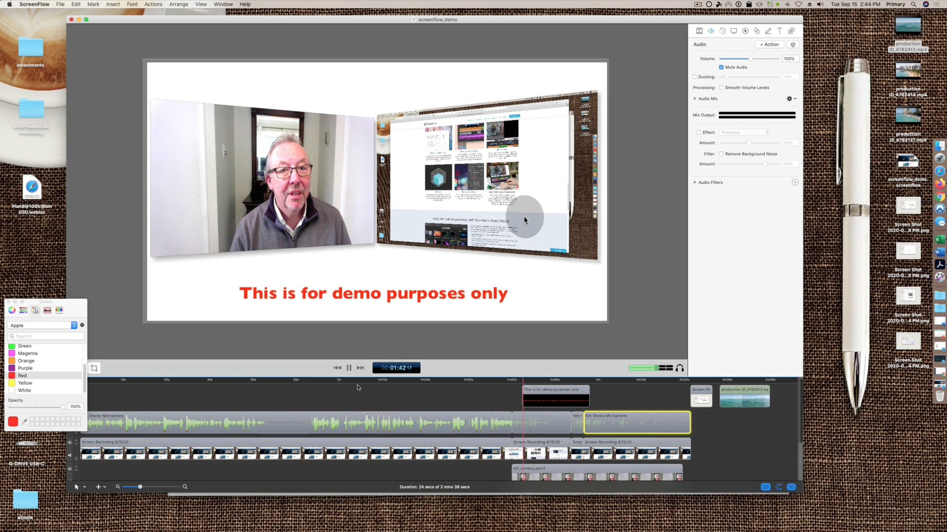Select the pencils tab in Colors
Image resolution: width=947 pixels, height=532 pixels.
(x=59, y=310)
